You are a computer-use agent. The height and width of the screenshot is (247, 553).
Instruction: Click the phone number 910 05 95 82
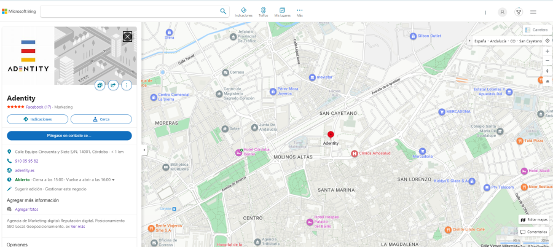coord(26,161)
